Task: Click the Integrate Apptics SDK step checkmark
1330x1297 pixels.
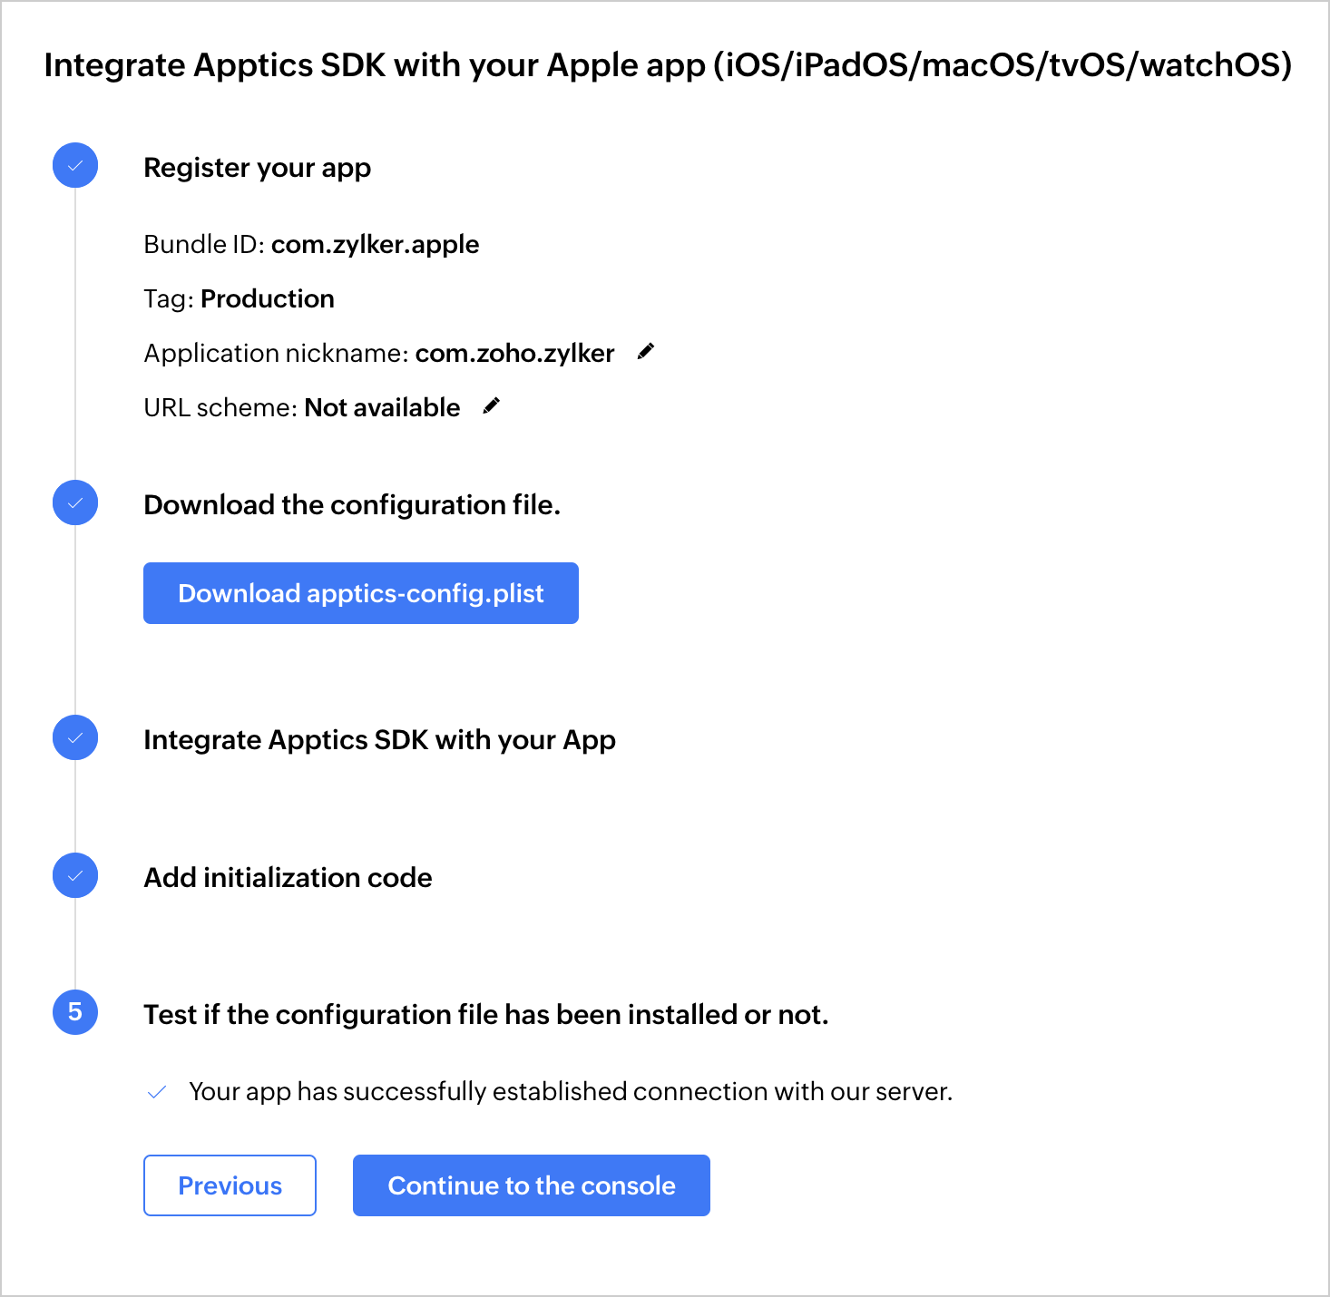Action: (75, 738)
